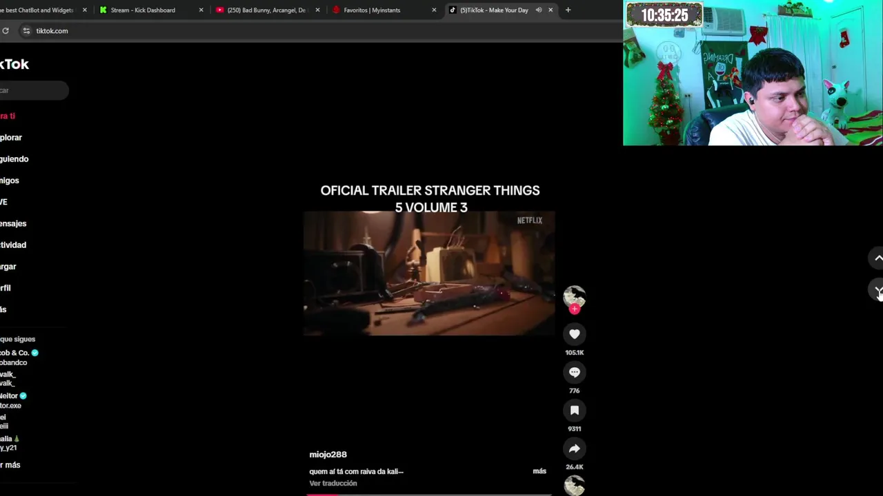Mute the TikTok tab audio icon
The width and height of the screenshot is (883, 496).
coord(538,10)
